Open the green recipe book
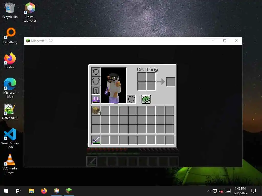262x196 pixels. tap(146, 99)
